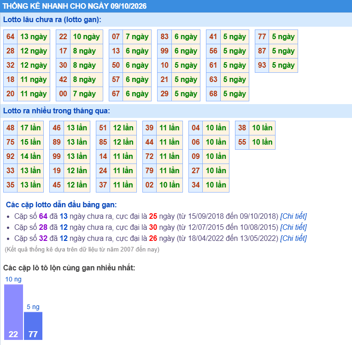Screen dimensions: 352x345
Task: Open Chi tiết link for pair 32
Action: click(x=293, y=238)
